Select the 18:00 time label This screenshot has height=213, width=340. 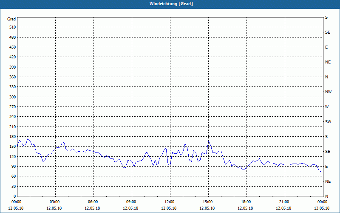pyautogui.click(x=246, y=202)
